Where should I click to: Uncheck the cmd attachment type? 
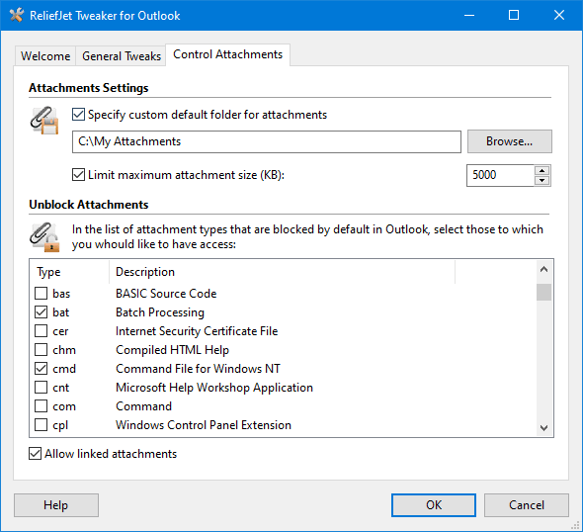point(41,368)
